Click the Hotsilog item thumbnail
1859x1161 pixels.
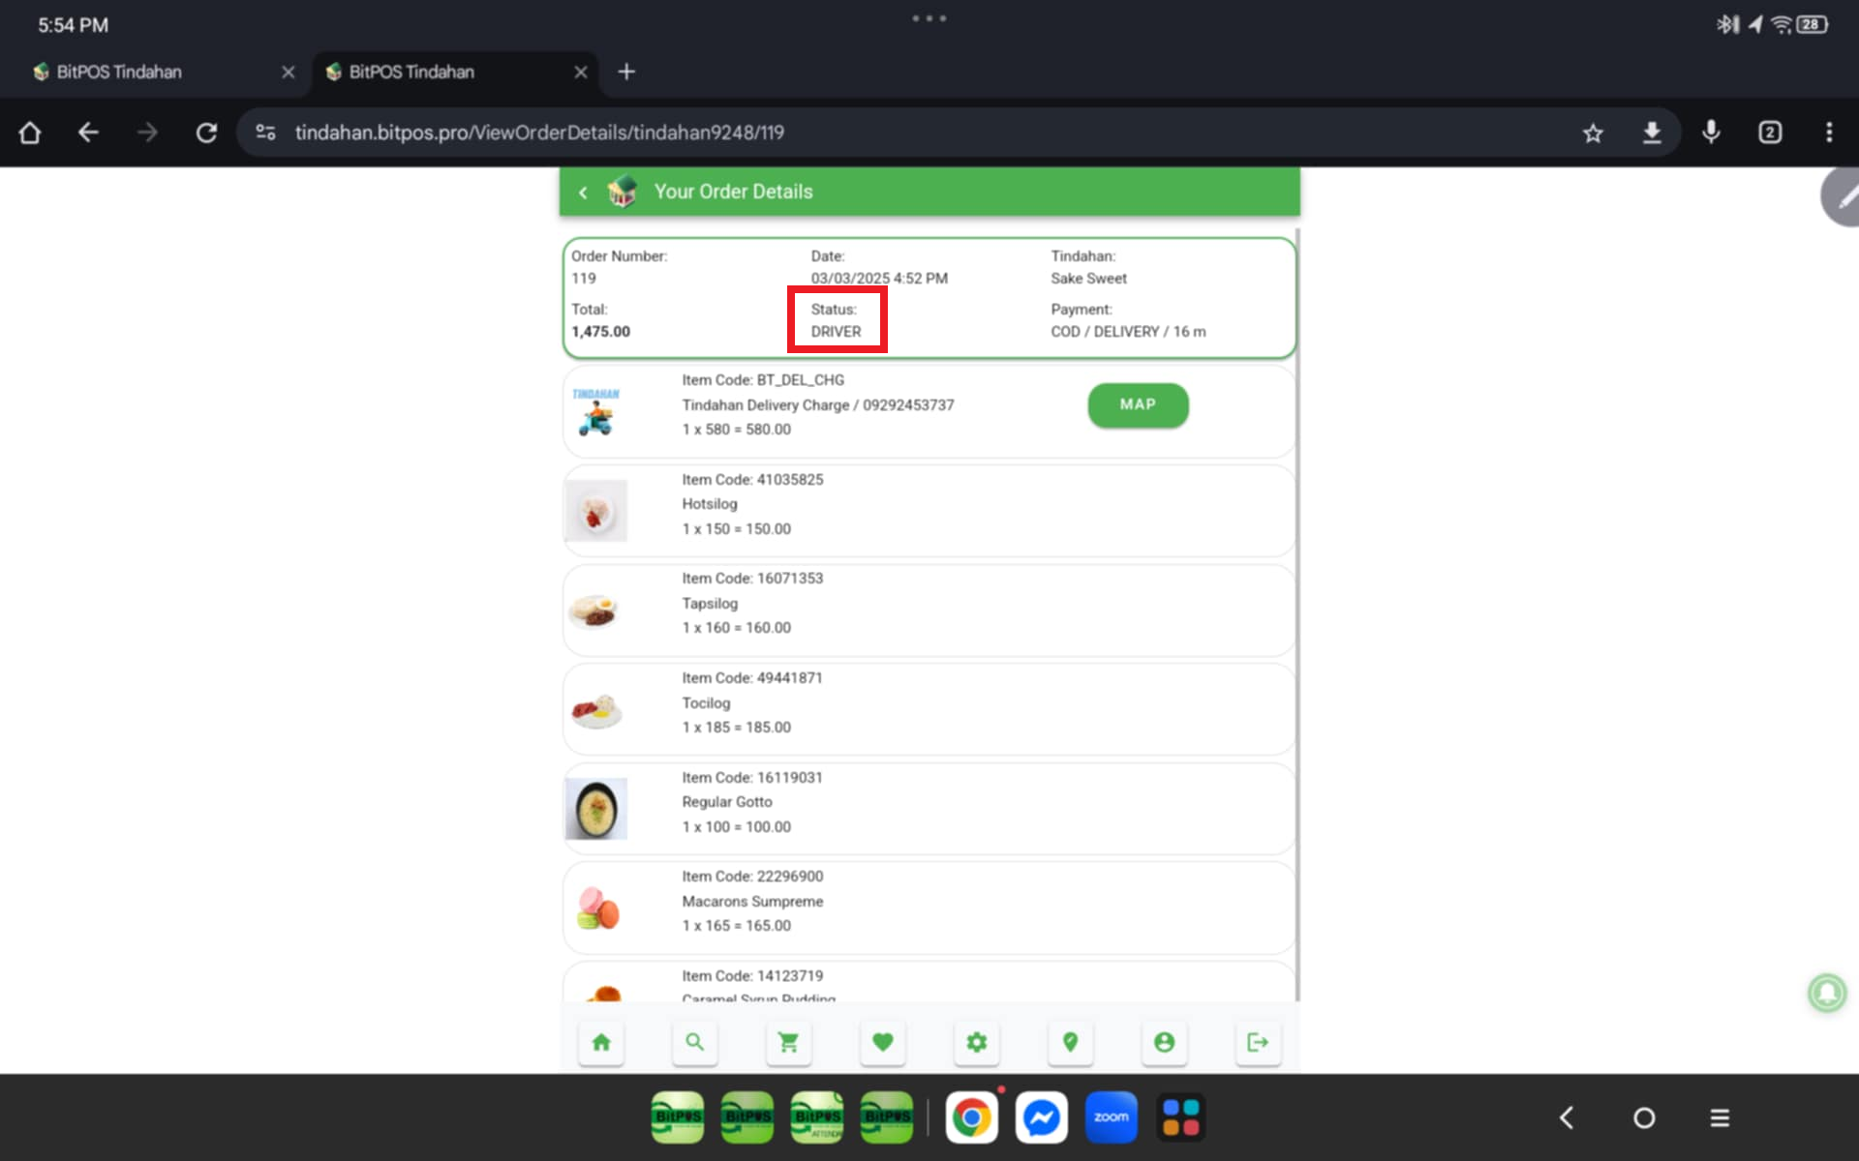coord(596,511)
